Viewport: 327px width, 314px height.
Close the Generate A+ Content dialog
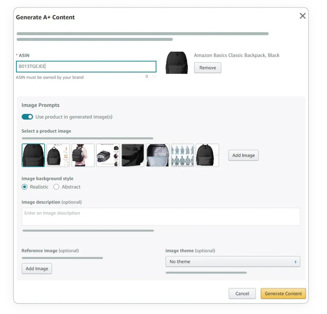[x=302, y=16]
